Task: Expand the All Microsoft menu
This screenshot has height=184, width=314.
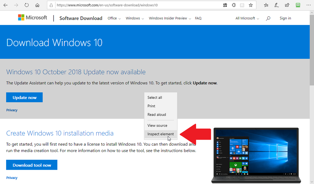Action: 247,18
